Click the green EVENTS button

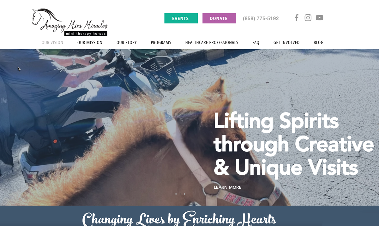point(181,18)
